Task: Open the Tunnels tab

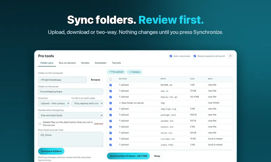Action: tap(116, 63)
